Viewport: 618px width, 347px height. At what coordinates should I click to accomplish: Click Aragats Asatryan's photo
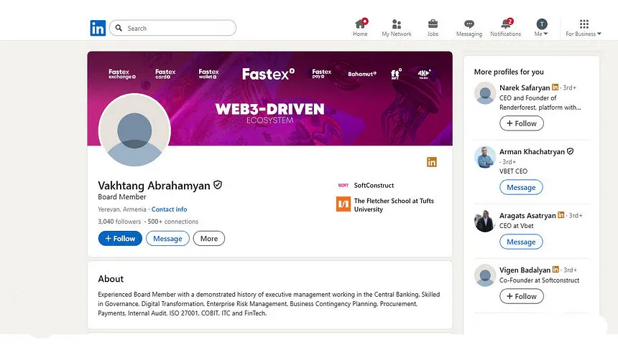pyautogui.click(x=485, y=221)
